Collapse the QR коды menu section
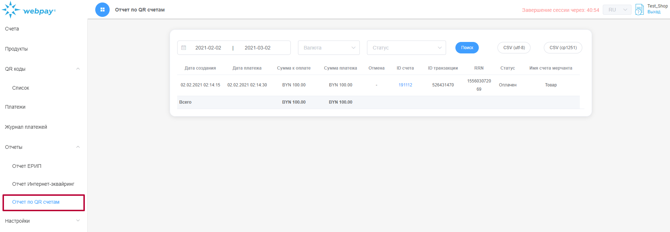 coord(78,69)
